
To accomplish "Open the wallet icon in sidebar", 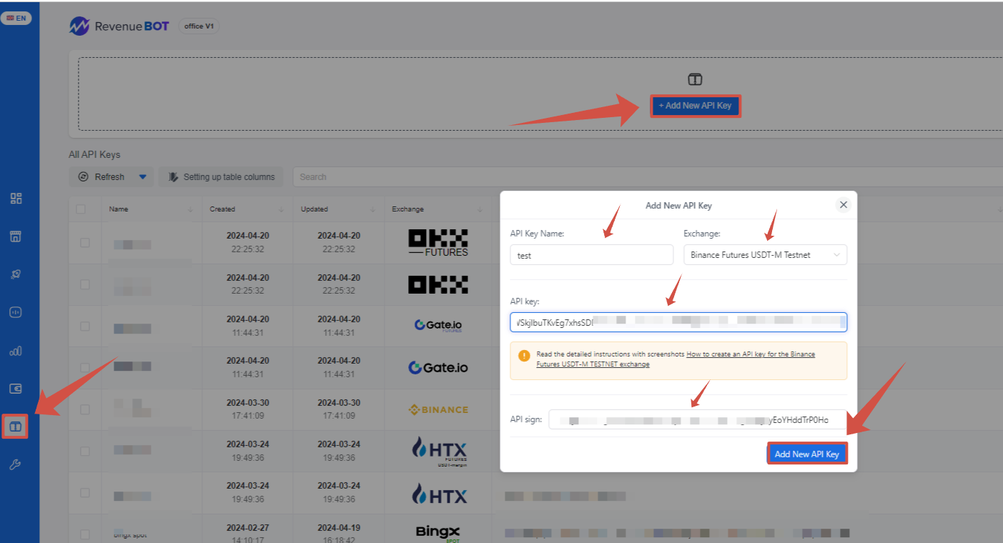I will point(16,389).
